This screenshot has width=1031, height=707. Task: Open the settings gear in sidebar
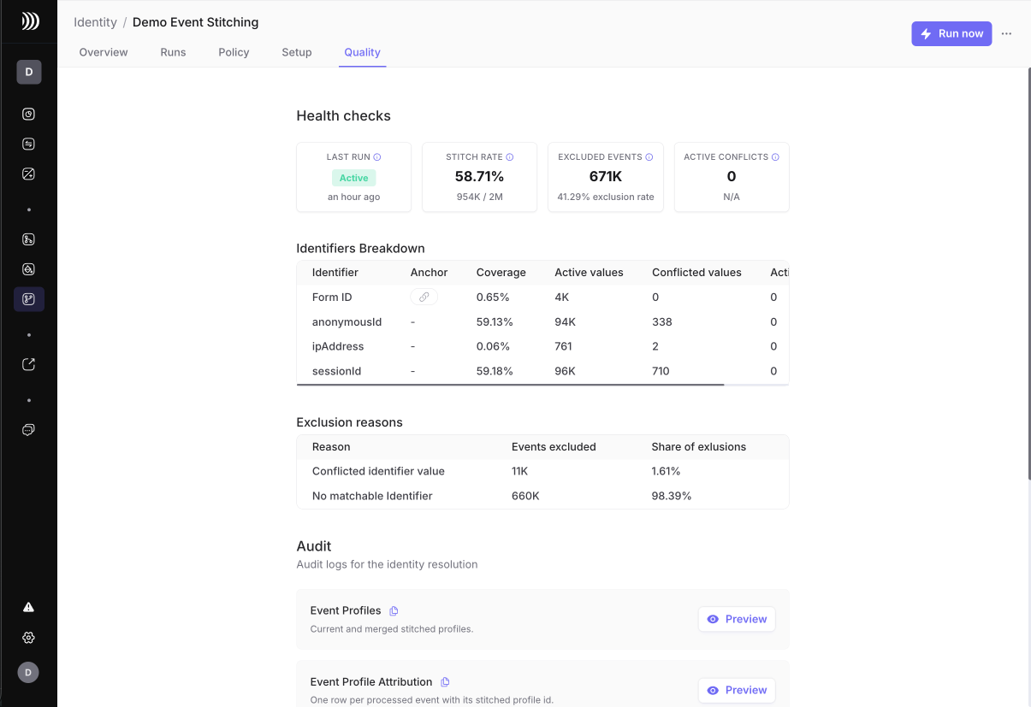[28, 638]
